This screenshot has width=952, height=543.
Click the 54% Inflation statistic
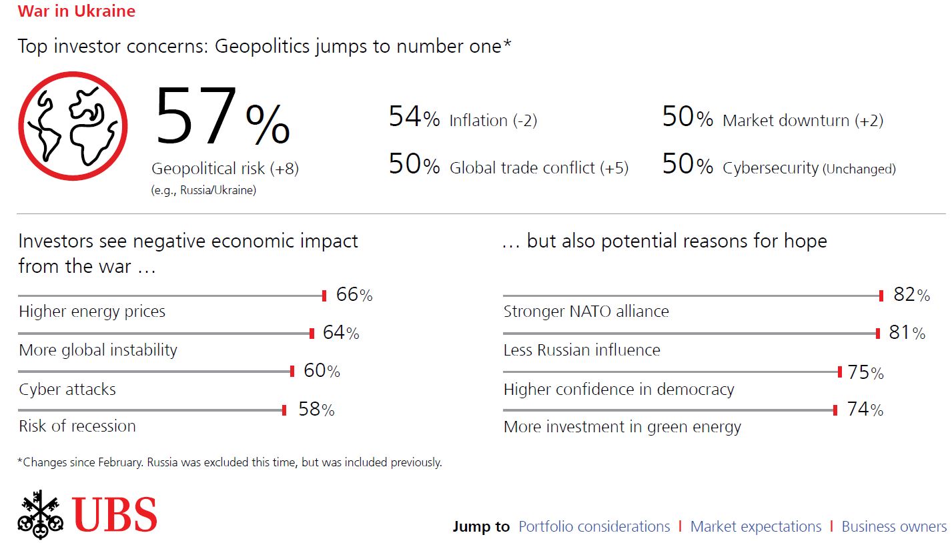click(463, 118)
